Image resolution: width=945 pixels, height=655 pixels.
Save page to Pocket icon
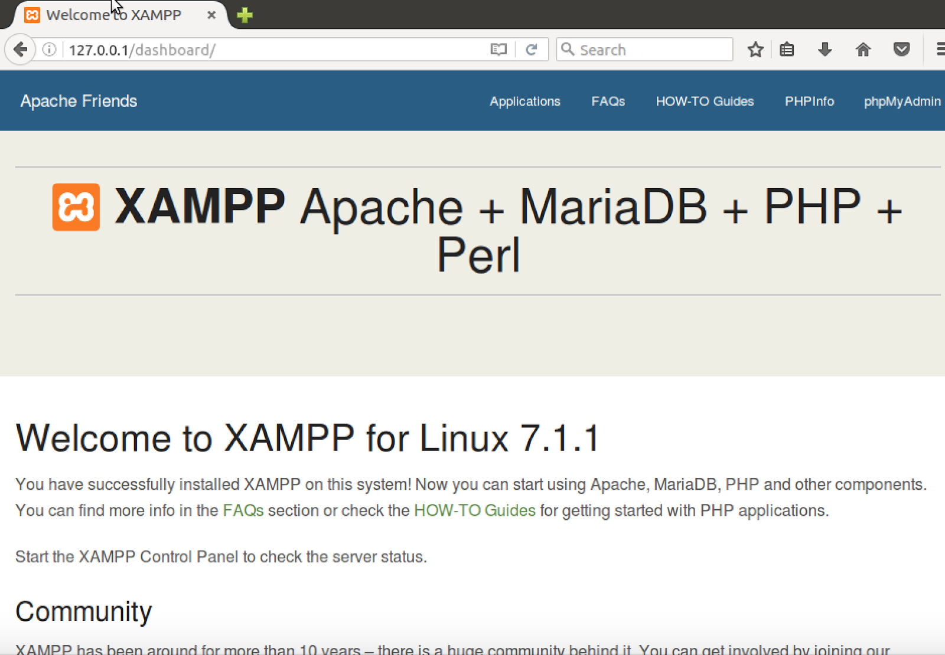point(901,50)
